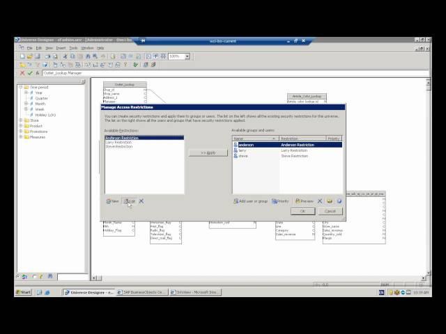Screen dimensions: 446x334
Task: Click the Preview button
Action: 305,201
